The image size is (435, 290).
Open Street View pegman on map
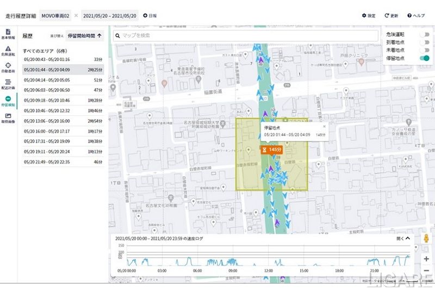426,239
